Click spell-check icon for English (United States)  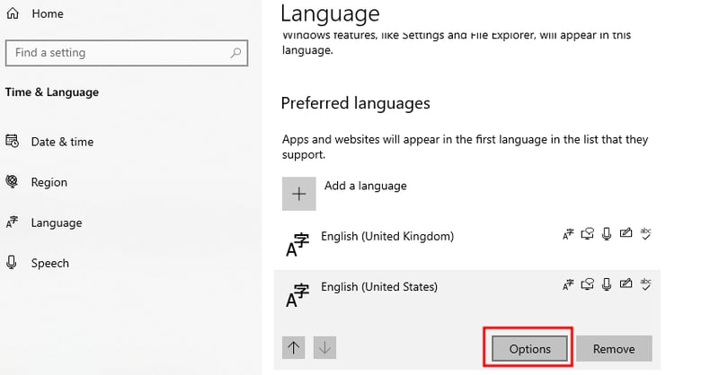coord(645,283)
